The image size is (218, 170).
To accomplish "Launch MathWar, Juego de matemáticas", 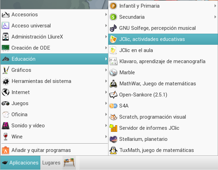I will pyautogui.click(x=157, y=84).
